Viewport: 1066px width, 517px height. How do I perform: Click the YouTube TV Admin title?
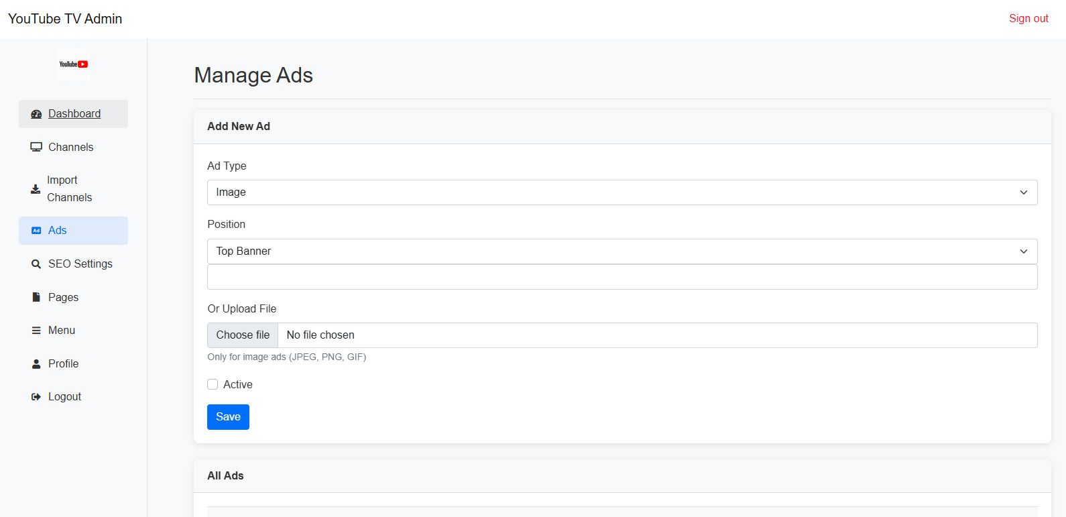pyautogui.click(x=65, y=19)
